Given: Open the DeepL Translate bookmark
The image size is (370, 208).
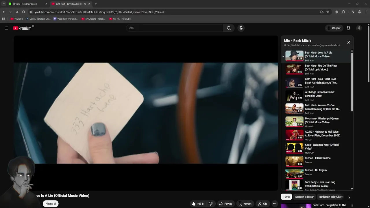Looking at the screenshot, I should pyautogui.click(x=38, y=19).
